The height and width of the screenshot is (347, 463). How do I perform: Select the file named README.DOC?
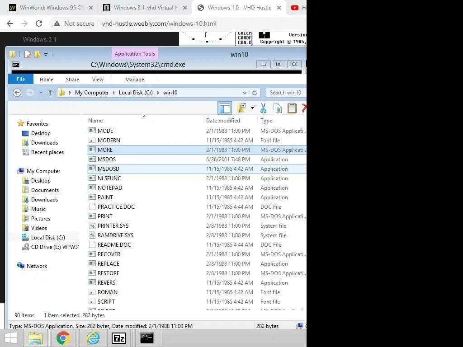tap(114, 244)
